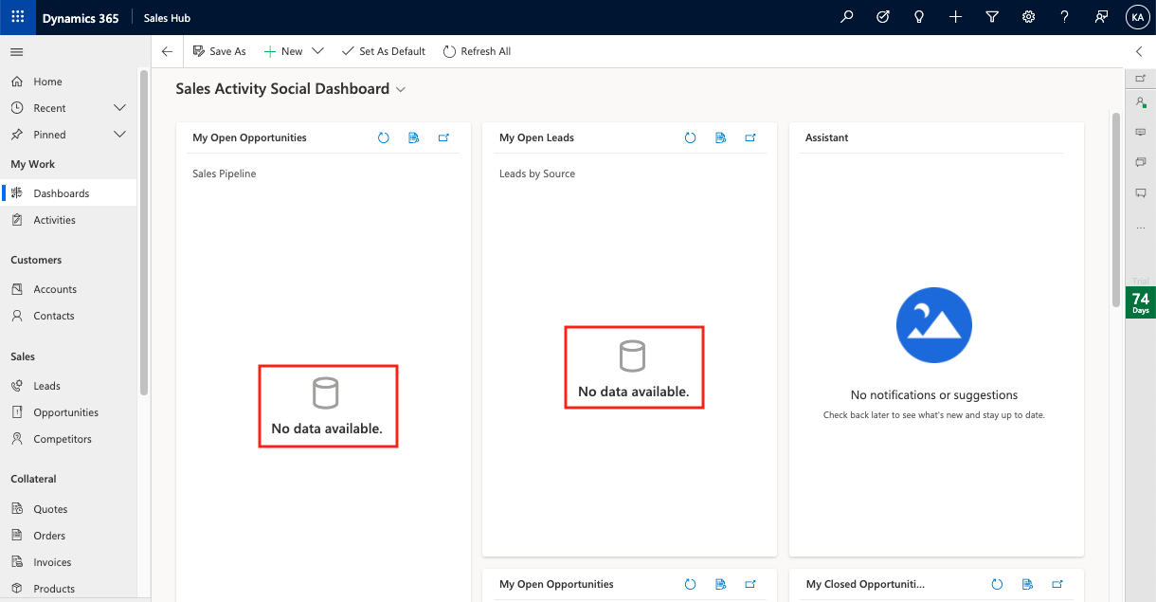Open Orders in the sidebar

pos(68,536)
